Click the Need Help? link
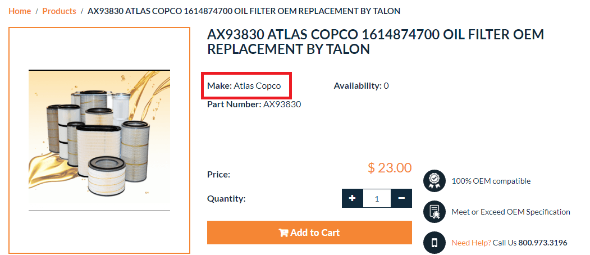The image size is (590, 255). click(471, 243)
